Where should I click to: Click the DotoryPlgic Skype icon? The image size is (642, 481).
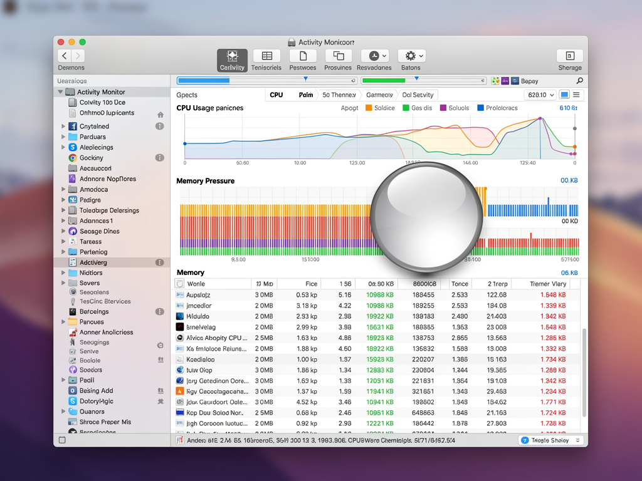tap(73, 401)
